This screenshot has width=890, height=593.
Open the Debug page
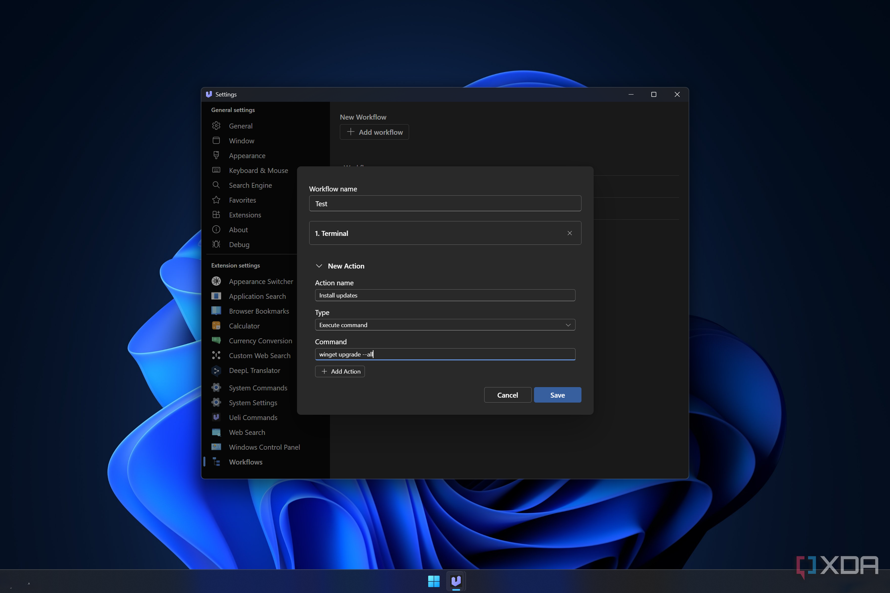(x=239, y=245)
